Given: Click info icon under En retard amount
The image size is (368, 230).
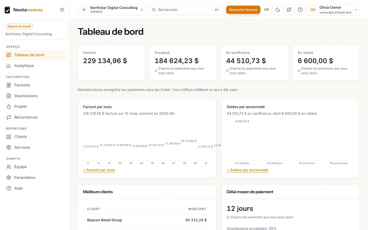Looking at the screenshot, I should [299, 71].
